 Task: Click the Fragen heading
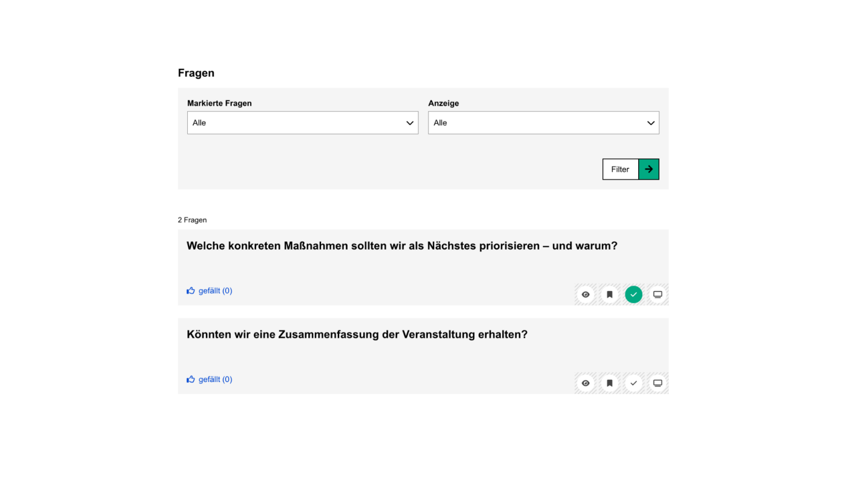[x=195, y=73]
